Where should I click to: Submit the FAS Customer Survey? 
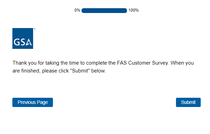188,102
